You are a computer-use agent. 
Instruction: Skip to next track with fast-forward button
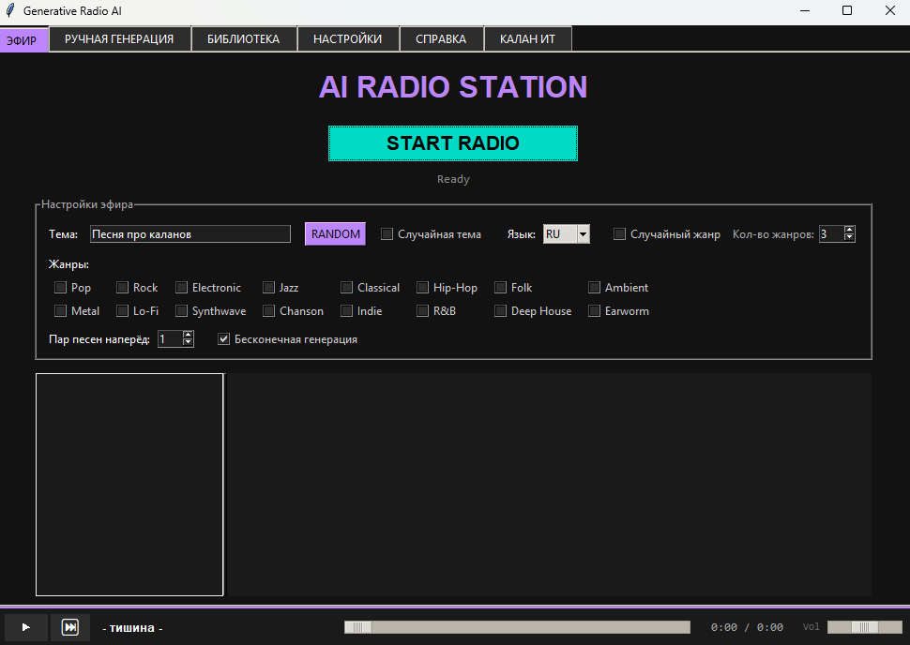click(x=70, y=627)
